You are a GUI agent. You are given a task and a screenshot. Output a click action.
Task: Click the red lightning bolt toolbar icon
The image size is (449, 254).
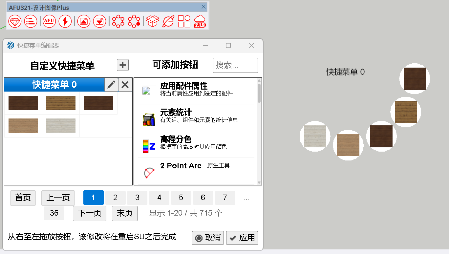(x=65, y=21)
